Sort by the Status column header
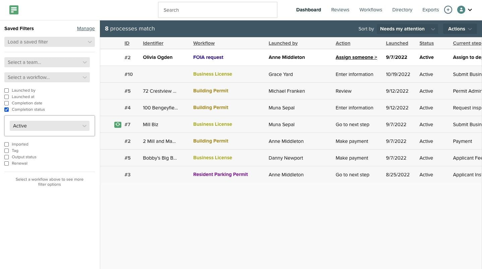 (426, 43)
